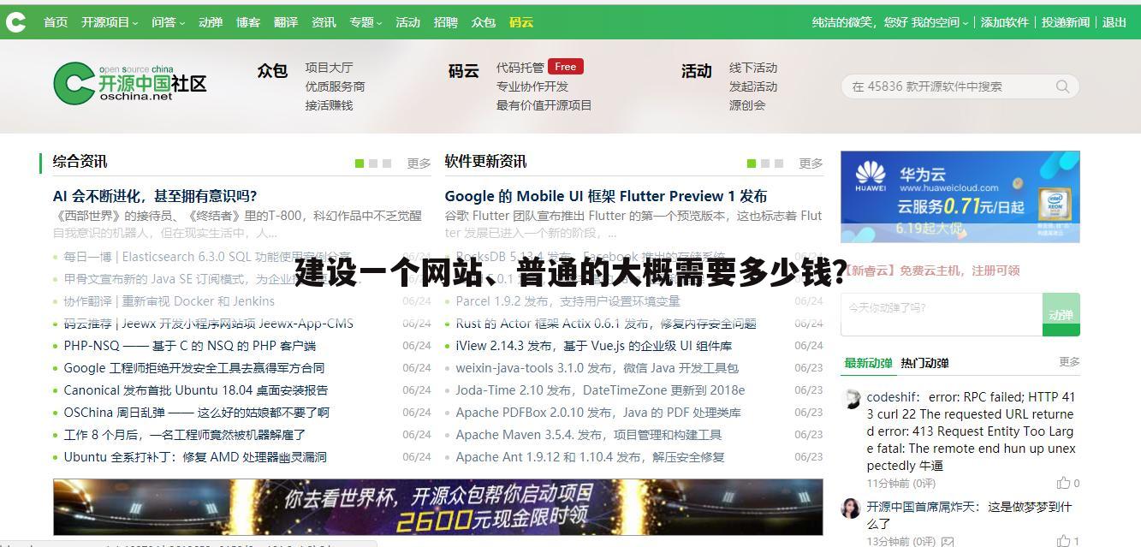Open 源创会 link

point(747,105)
